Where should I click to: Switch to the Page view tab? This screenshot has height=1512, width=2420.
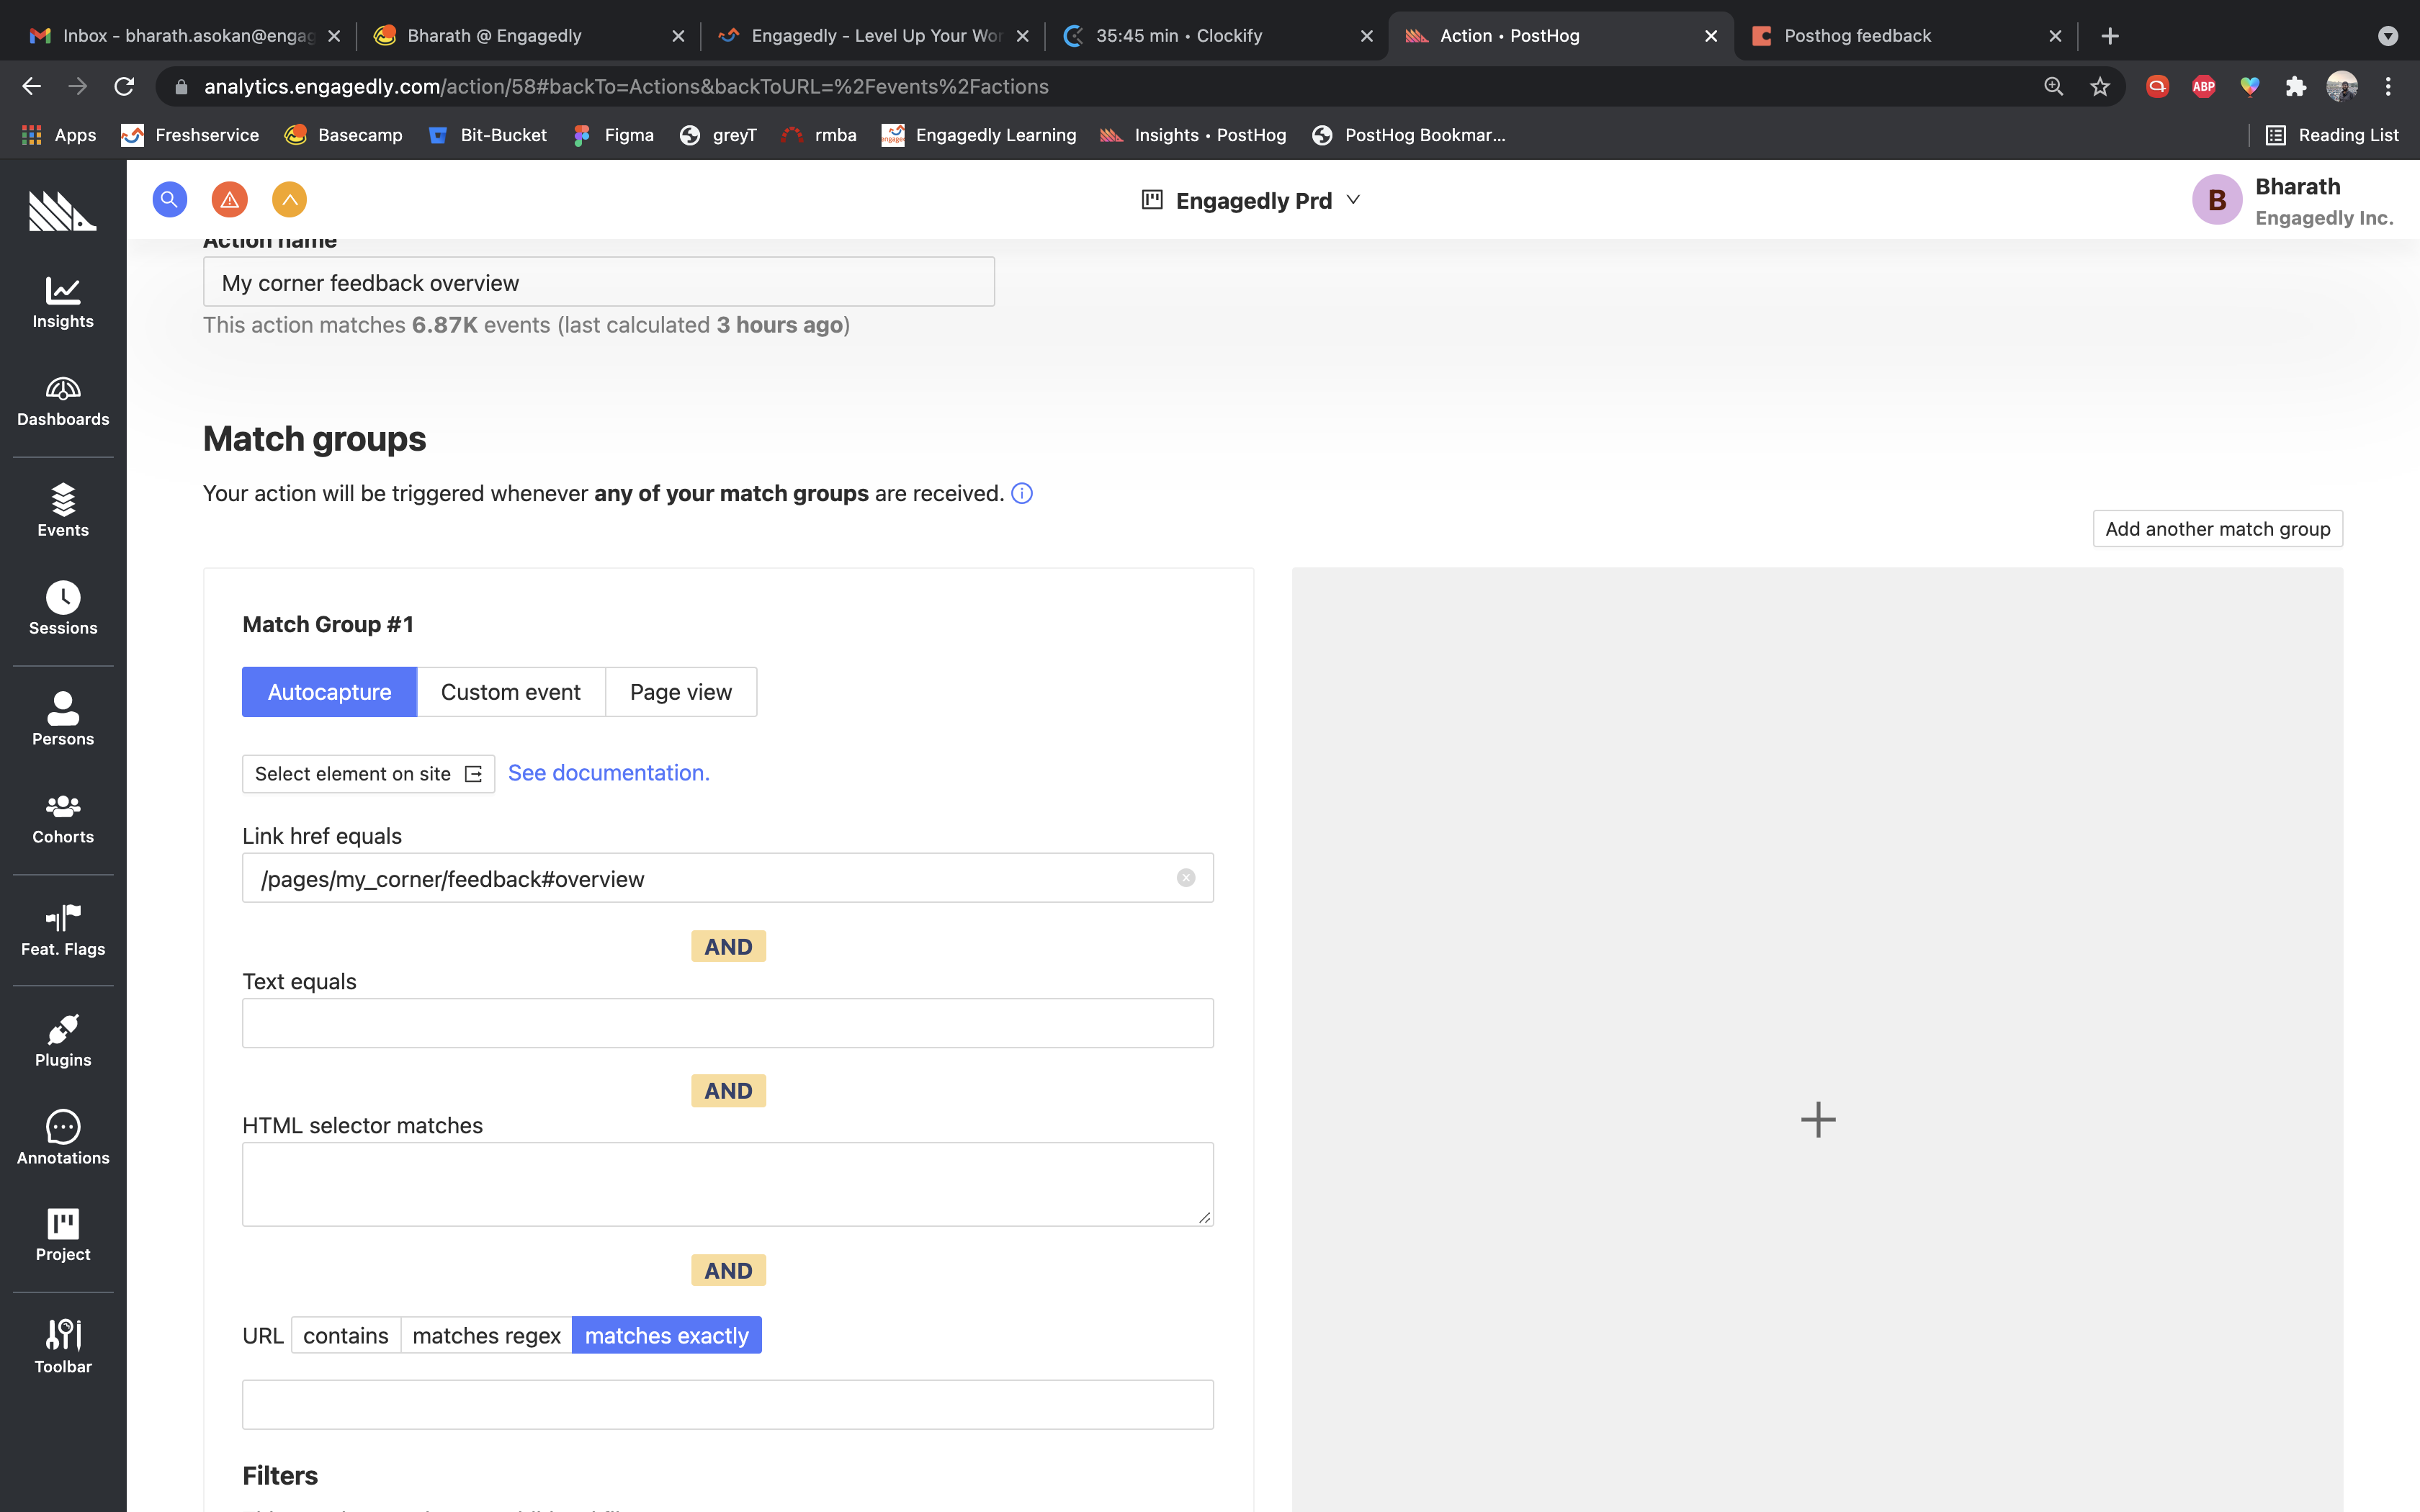click(680, 692)
